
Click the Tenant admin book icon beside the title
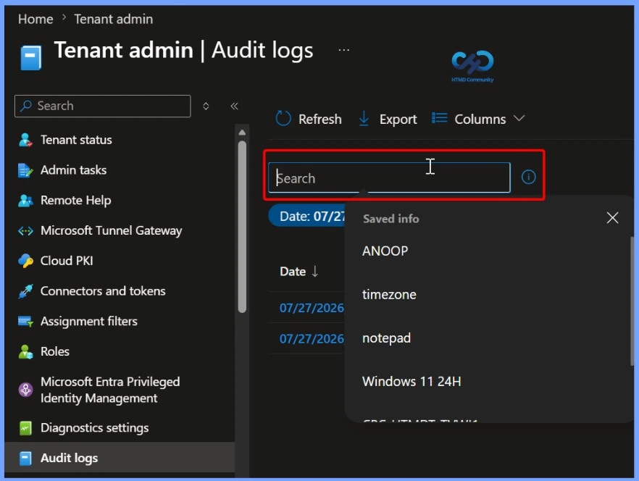pyautogui.click(x=31, y=57)
